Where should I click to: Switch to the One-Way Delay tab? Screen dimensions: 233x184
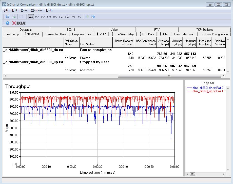pyautogui.click(x=123, y=34)
